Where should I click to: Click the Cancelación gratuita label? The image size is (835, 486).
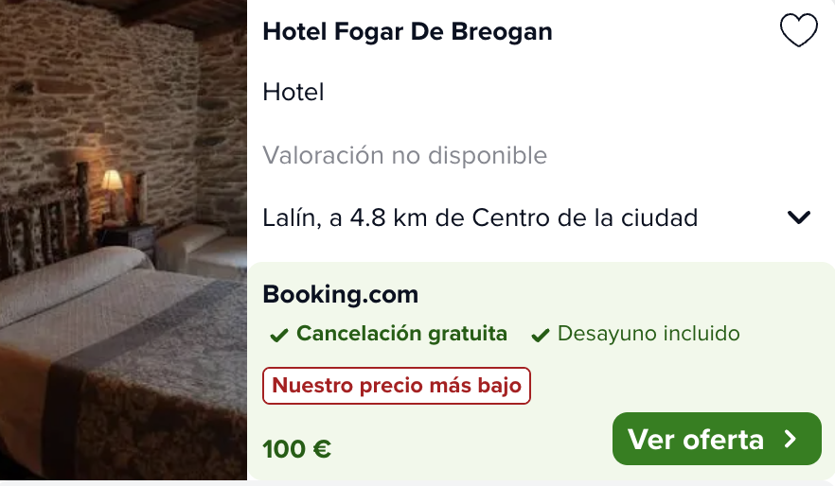(x=401, y=334)
